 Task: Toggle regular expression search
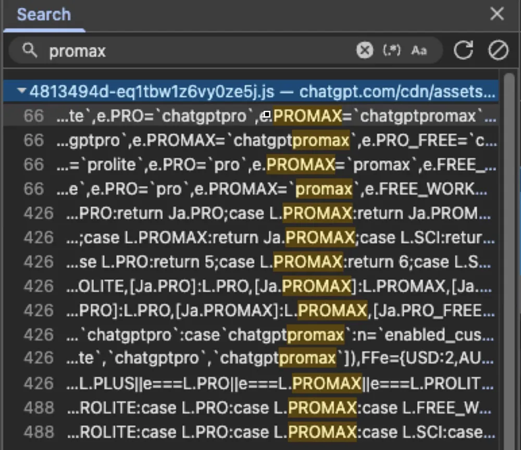click(392, 51)
